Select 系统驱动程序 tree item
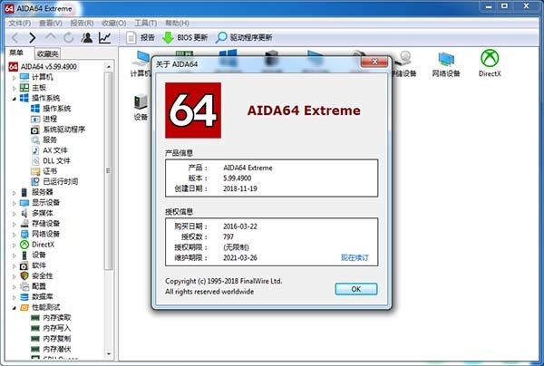This screenshot has height=366, width=544. (58, 130)
